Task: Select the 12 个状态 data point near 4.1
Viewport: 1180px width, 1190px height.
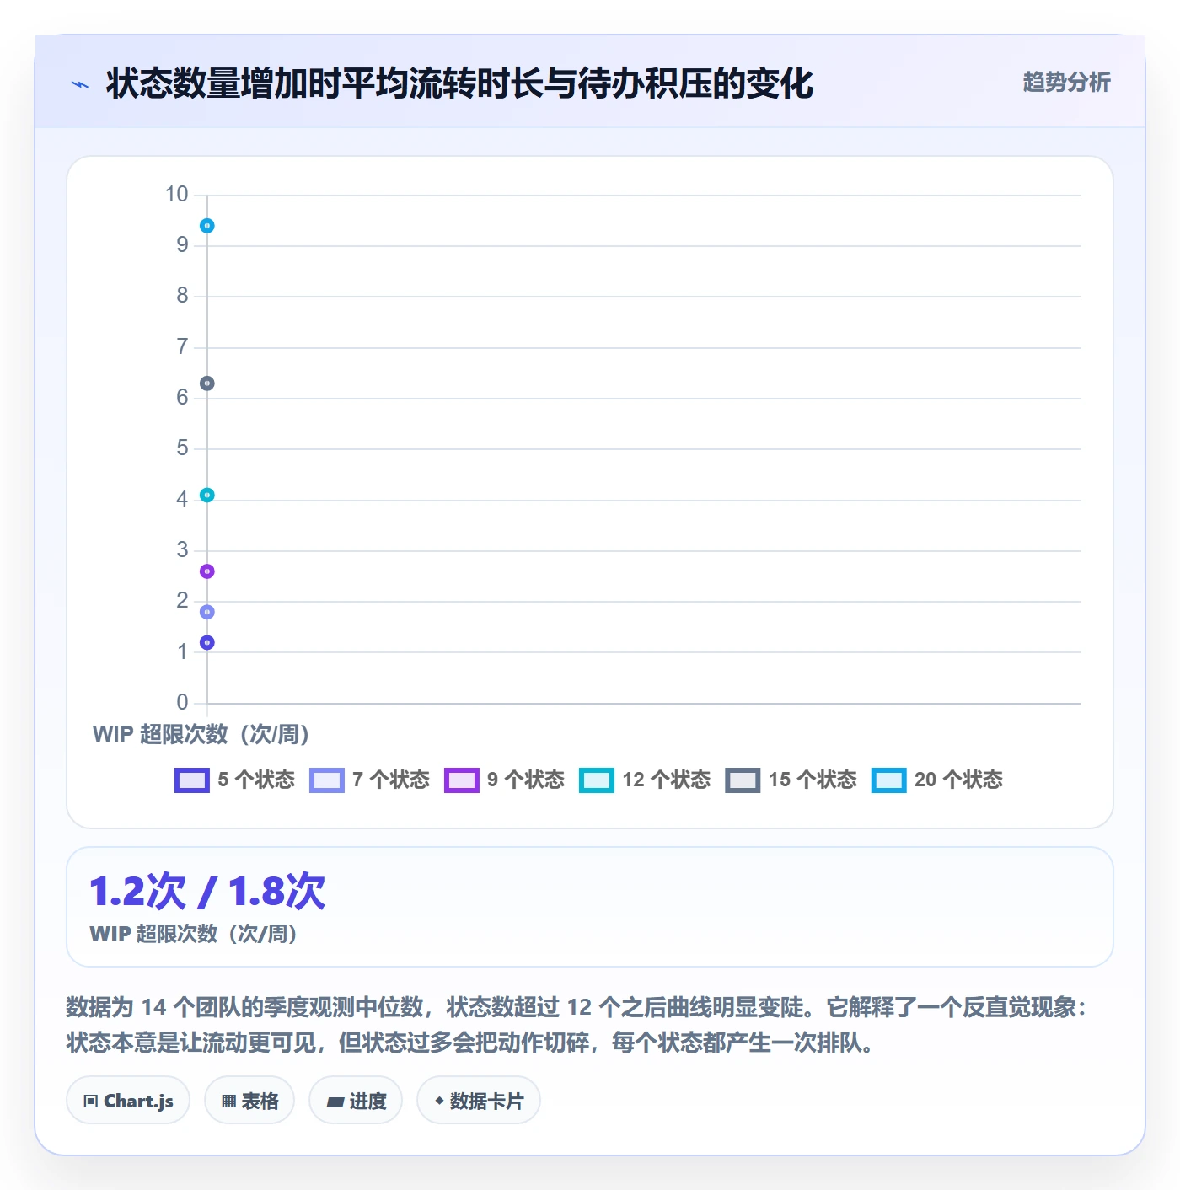Action: pos(206,495)
